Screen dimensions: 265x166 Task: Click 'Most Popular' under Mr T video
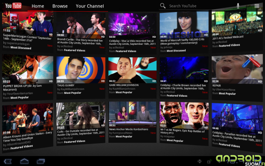[x=175, y=140]
